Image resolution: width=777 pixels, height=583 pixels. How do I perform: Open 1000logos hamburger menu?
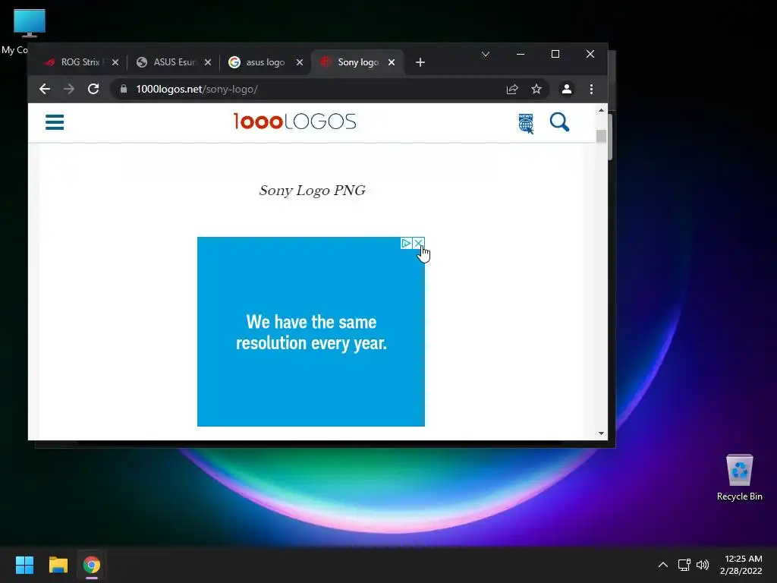[x=55, y=122]
